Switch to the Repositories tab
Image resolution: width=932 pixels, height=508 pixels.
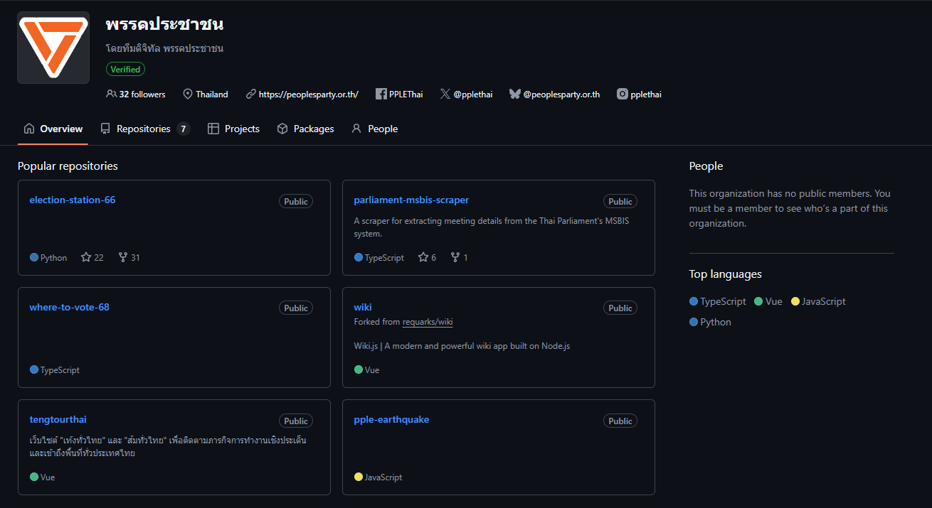pos(144,129)
